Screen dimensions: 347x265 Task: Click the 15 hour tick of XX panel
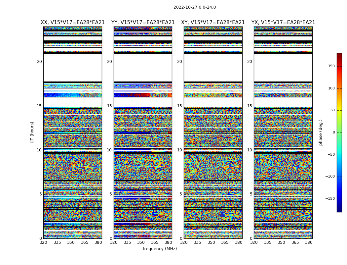(x=39, y=106)
